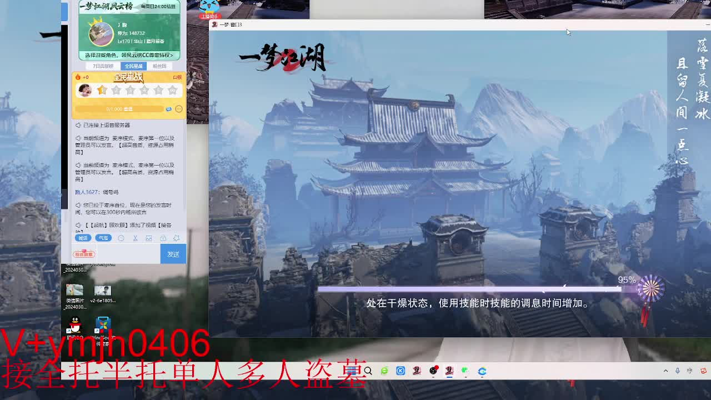
Task: Click the 一梦江湖 game window title bar
Action: (x=460, y=24)
